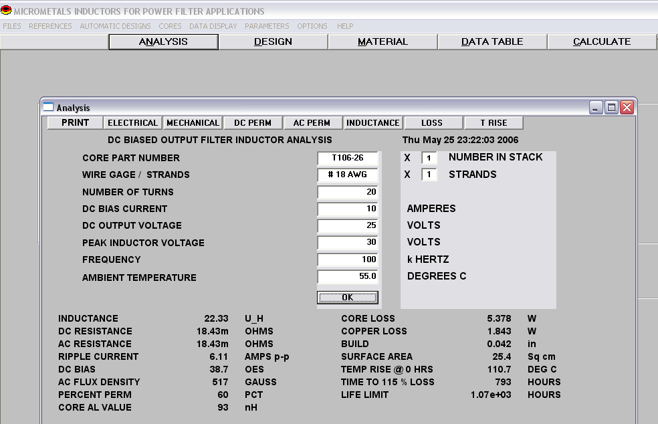Screen dimensions: 658x424
Task: Click the ambient temperature field
Action: pos(348,276)
